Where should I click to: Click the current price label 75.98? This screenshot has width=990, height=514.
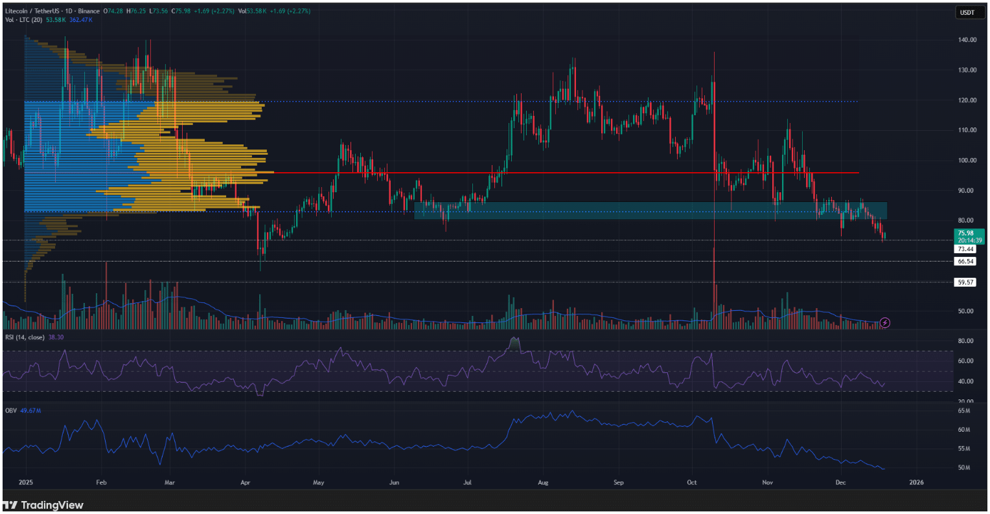(x=965, y=233)
